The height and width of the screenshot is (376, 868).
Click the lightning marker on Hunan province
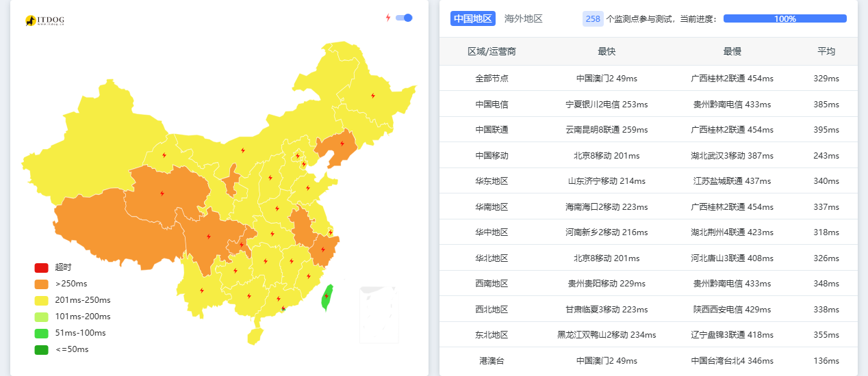pos(266,260)
